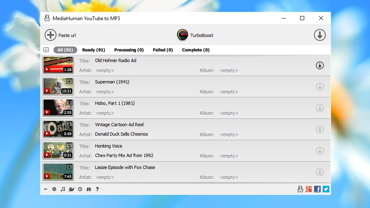Image resolution: width=370 pixels, height=208 pixels.
Task: Minimize the MediaHuman YouTube to MP3 window
Action: point(284,18)
